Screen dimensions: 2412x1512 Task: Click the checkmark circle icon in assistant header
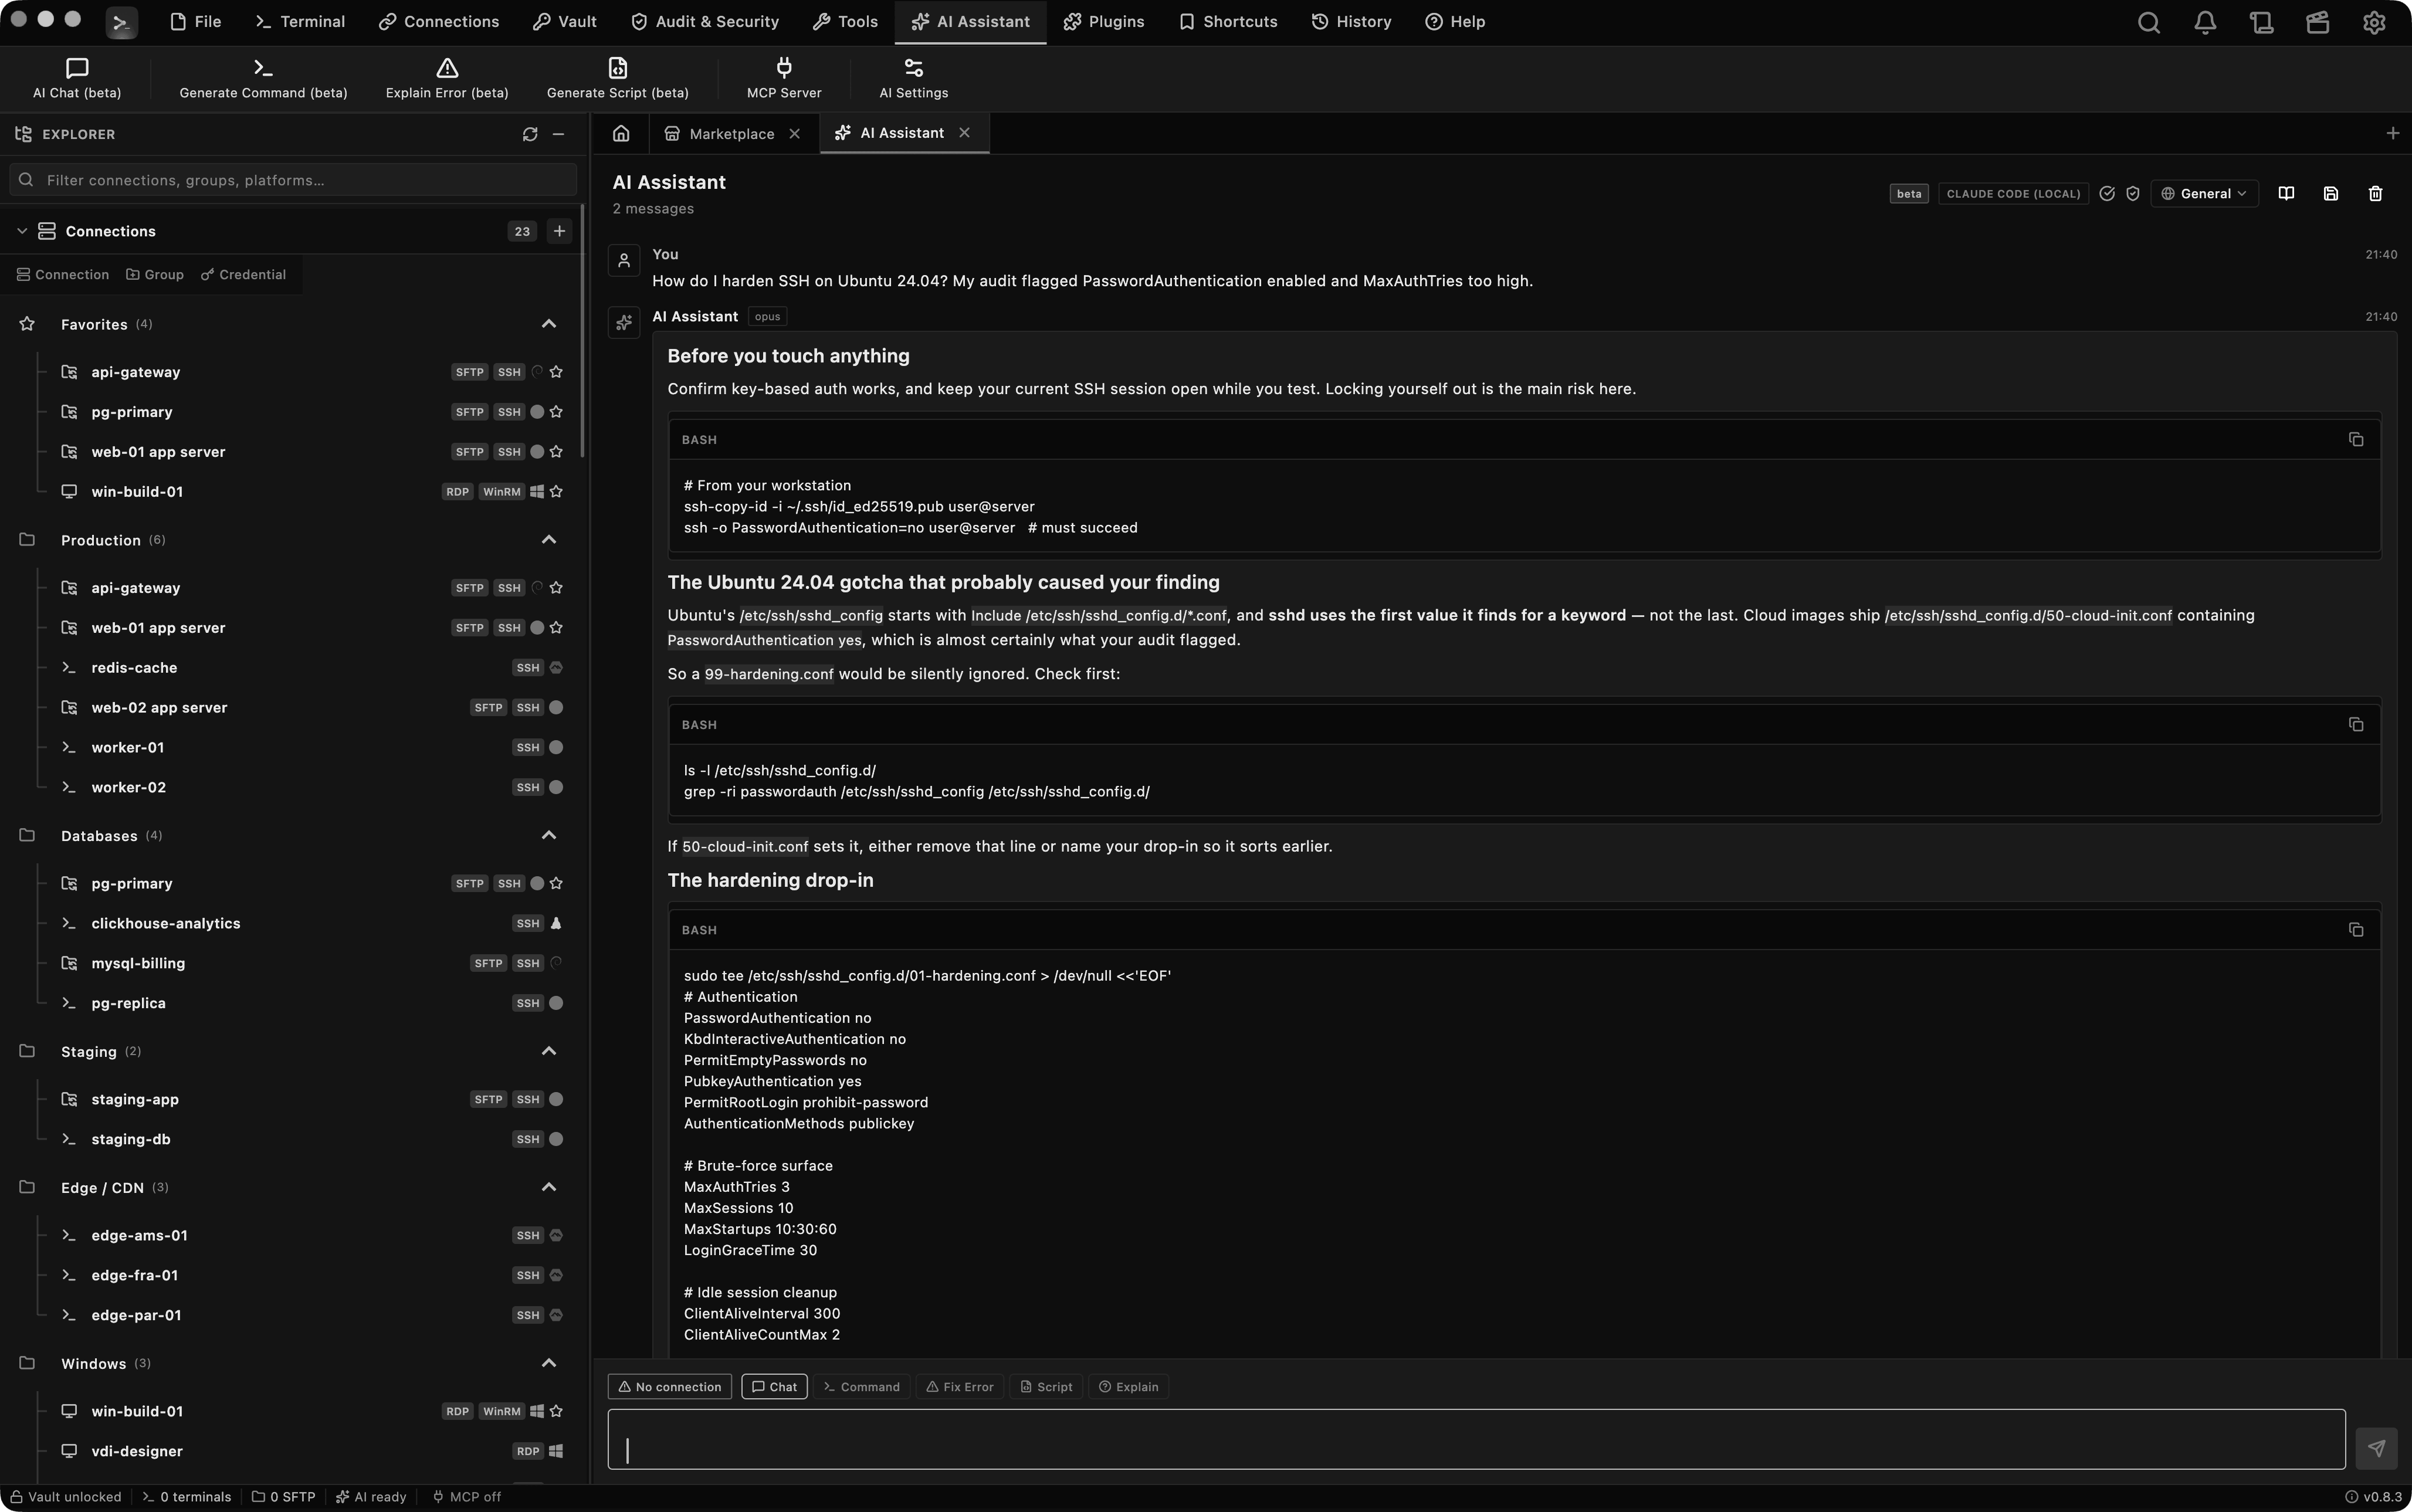(x=2107, y=194)
